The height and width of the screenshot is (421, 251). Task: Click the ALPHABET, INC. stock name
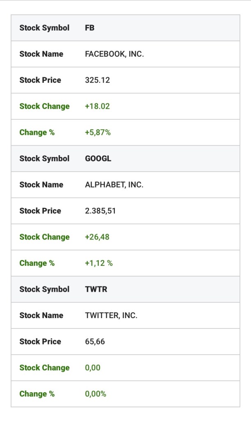click(114, 185)
